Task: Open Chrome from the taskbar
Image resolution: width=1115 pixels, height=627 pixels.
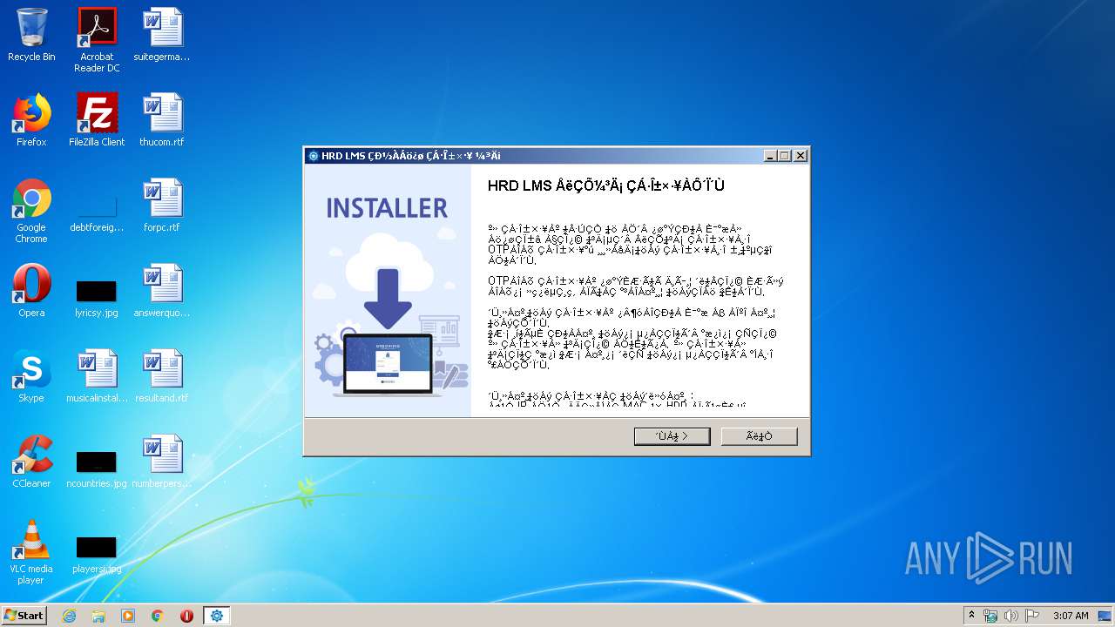Action: (x=158, y=616)
